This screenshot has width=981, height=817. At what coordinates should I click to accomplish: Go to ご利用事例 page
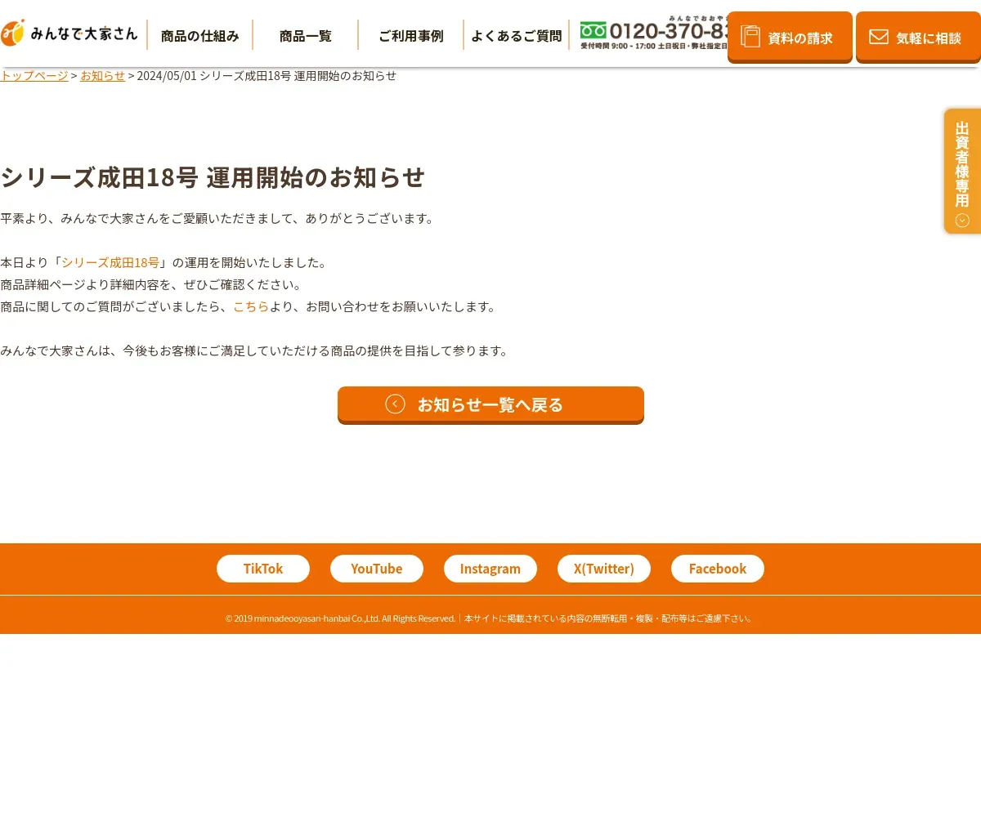tap(411, 36)
